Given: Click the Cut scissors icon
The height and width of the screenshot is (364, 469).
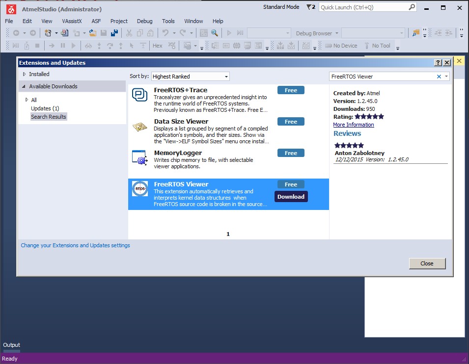Looking at the screenshot, I should [x=129, y=33].
